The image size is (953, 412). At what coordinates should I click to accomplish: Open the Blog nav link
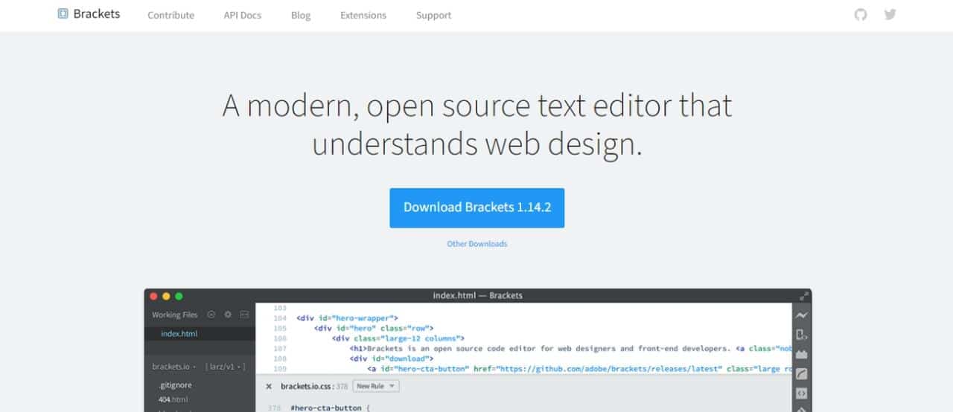point(301,15)
